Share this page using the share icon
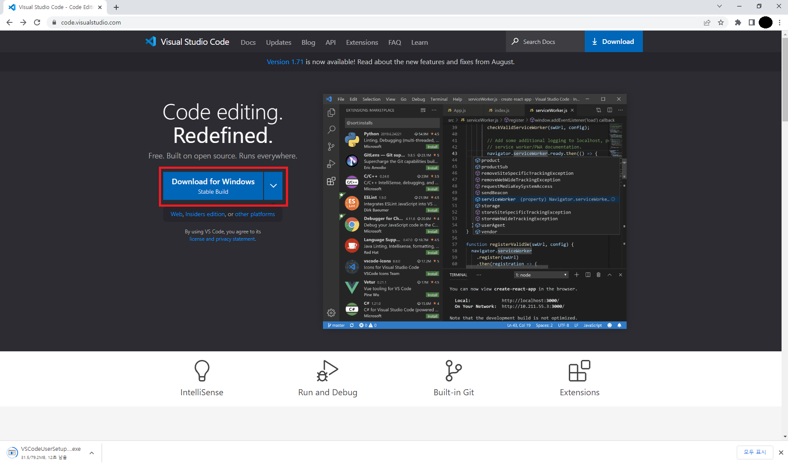The height and width of the screenshot is (465, 788). 707,22
